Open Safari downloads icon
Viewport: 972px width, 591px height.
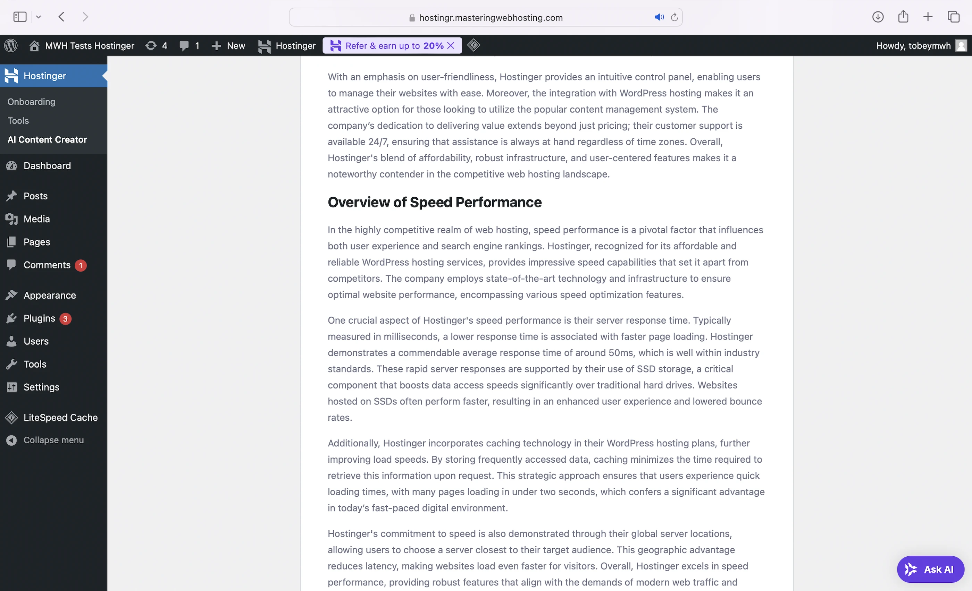click(877, 17)
